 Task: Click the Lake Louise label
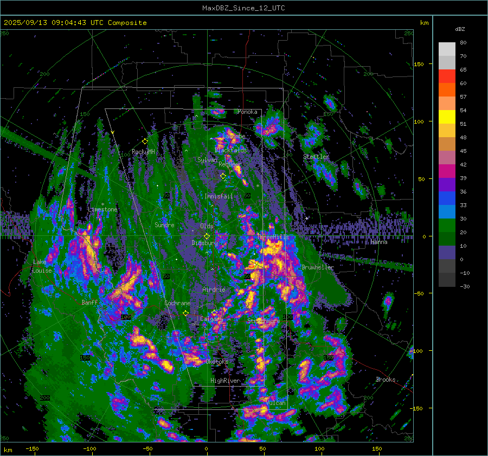tap(42, 266)
